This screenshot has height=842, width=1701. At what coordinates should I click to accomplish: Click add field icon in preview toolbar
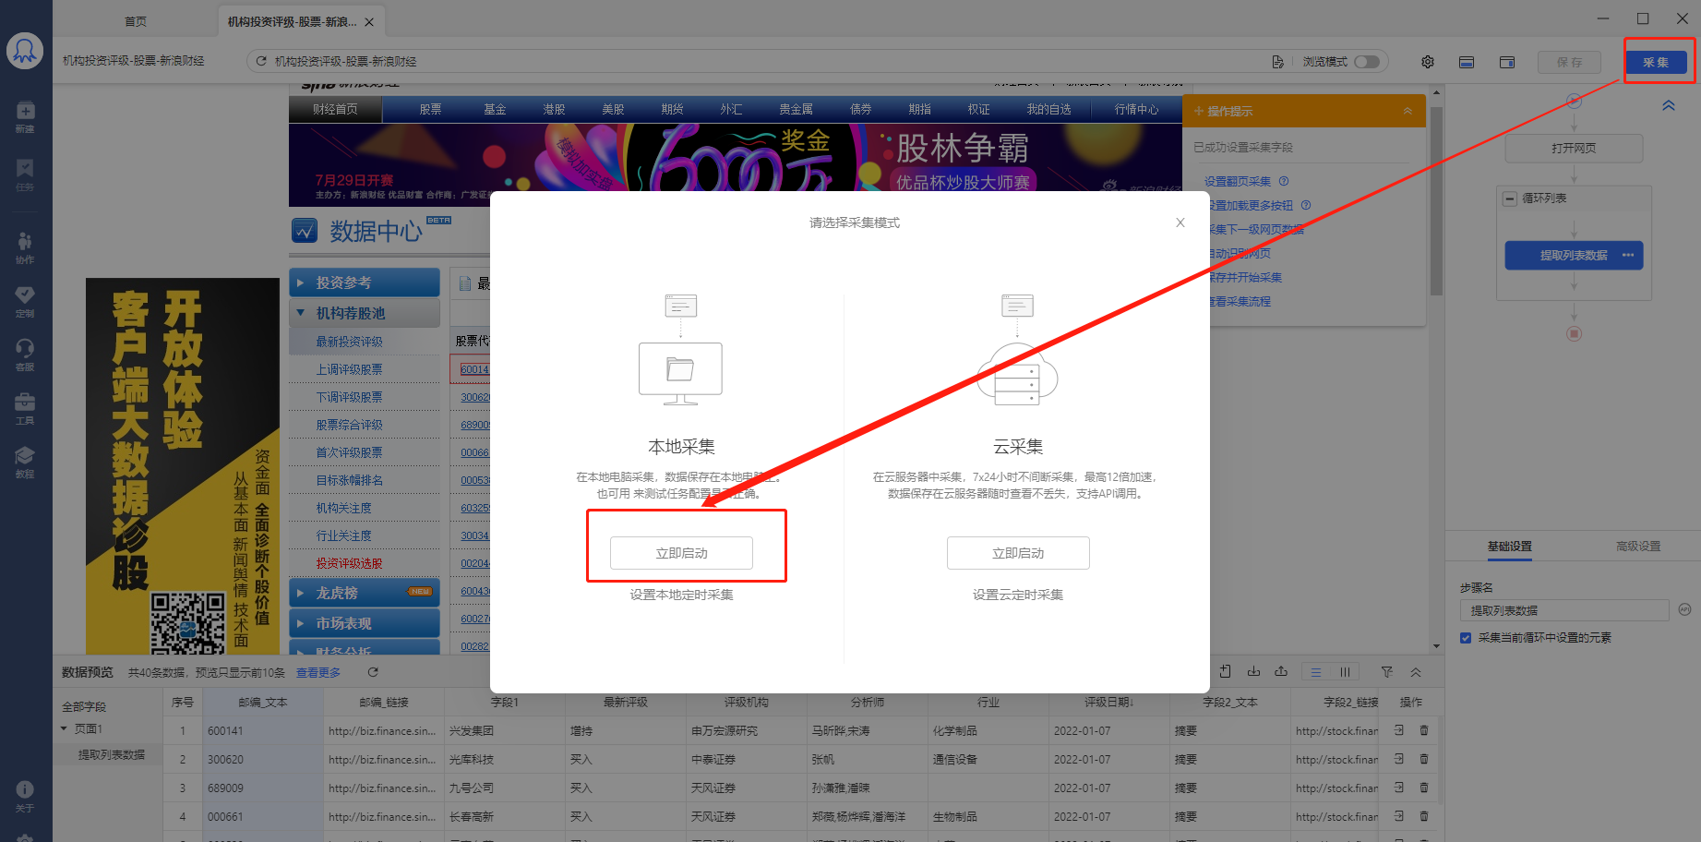pyautogui.click(x=1225, y=671)
